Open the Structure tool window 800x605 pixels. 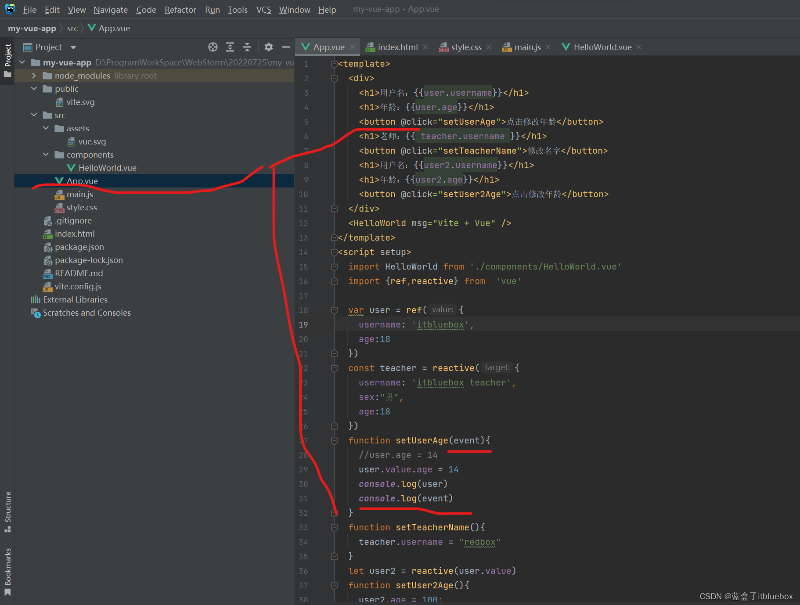7,511
